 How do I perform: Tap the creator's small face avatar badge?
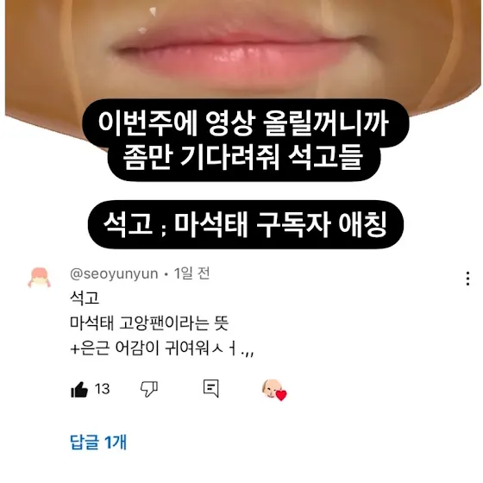coord(272,388)
